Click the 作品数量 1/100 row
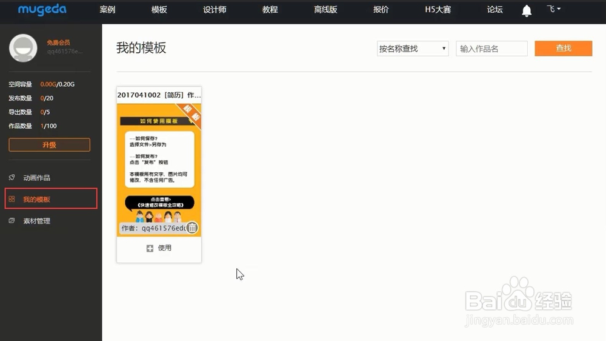 [33, 126]
